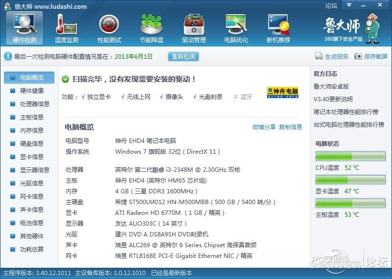The image size is (392, 279).
Task: Click 主程序版本 3.40.12.1011 in status bar
Action: click(37, 273)
